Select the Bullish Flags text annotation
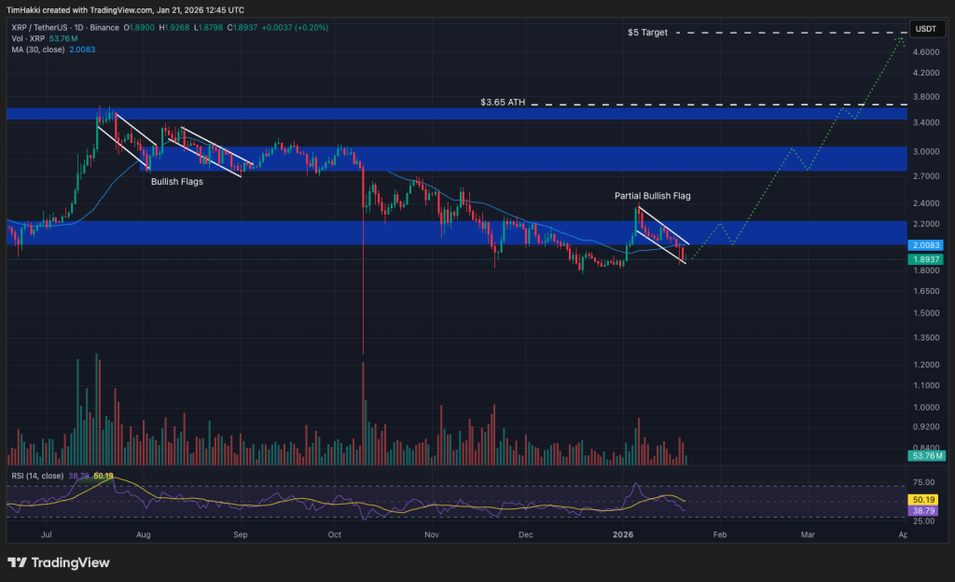The image size is (955, 582). pyautogui.click(x=176, y=182)
